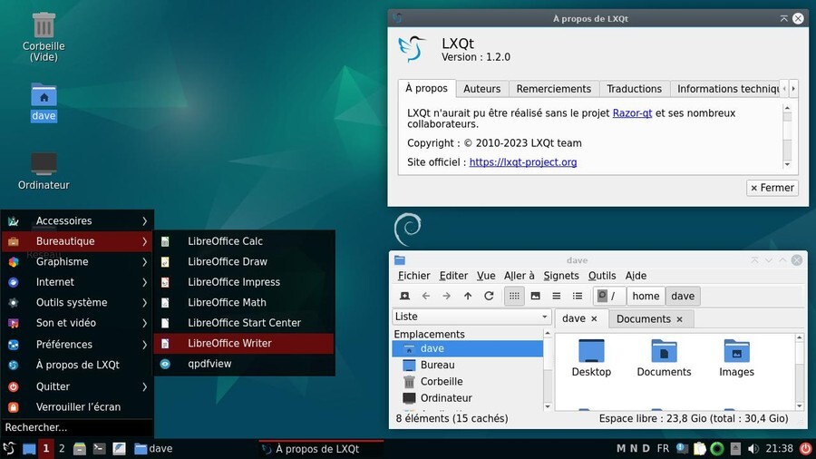The height and width of the screenshot is (459, 816).
Task: Expand the Préférences menu category
Action: point(77,345)
